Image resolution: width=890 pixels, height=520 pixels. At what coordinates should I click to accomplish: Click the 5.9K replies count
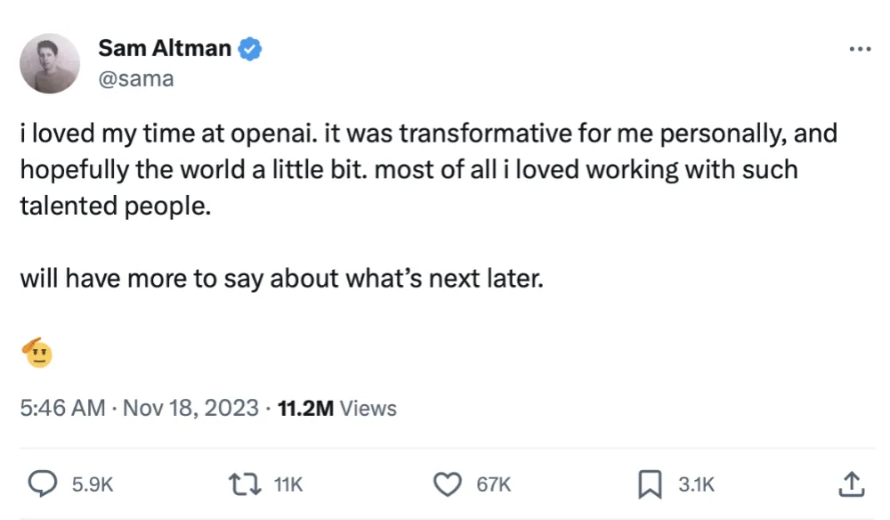click(93, 484)
